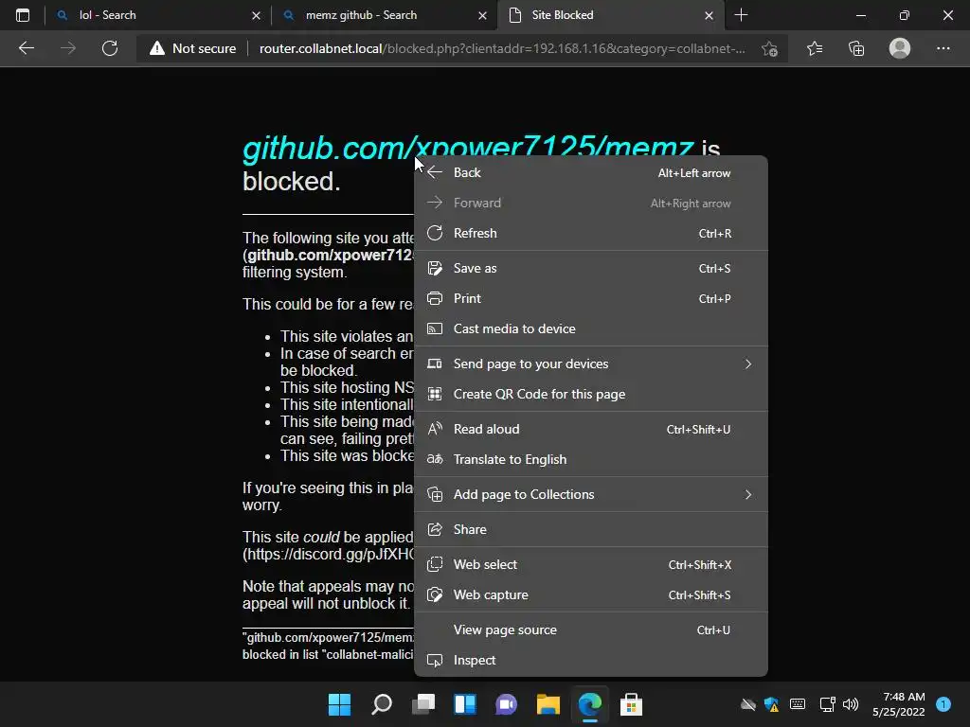Expand the Send page to devices chevron
Image resolution: width=970 pixels, height=727 pixels.
(748, 364)
